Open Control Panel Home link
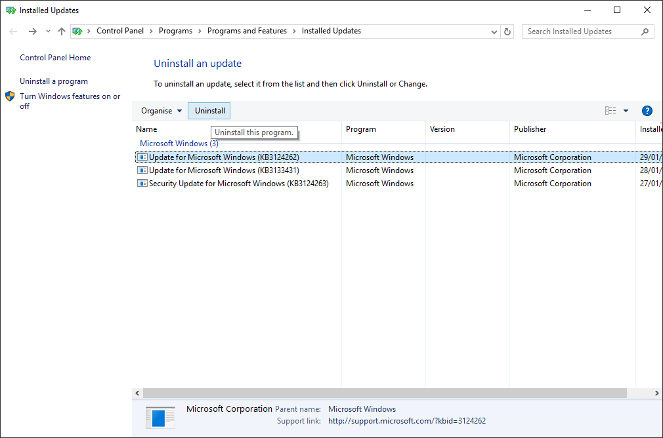663x438 pixels. (x=55, y=58)
